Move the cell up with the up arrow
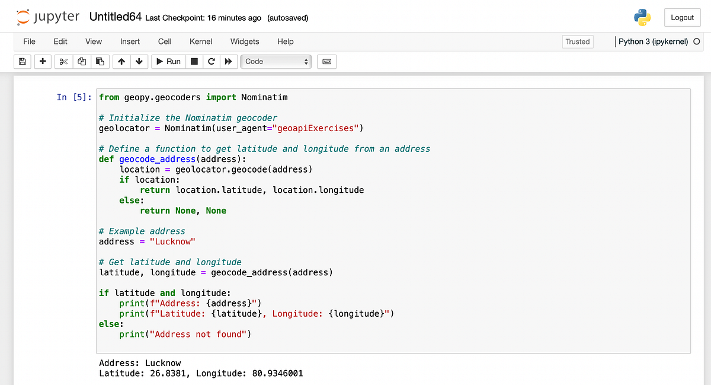Screen dimensions: 711x385 [121, 61]
